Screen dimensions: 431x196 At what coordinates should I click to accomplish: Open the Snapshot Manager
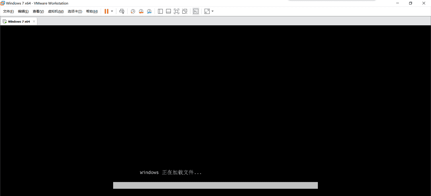tap(149, 11)
